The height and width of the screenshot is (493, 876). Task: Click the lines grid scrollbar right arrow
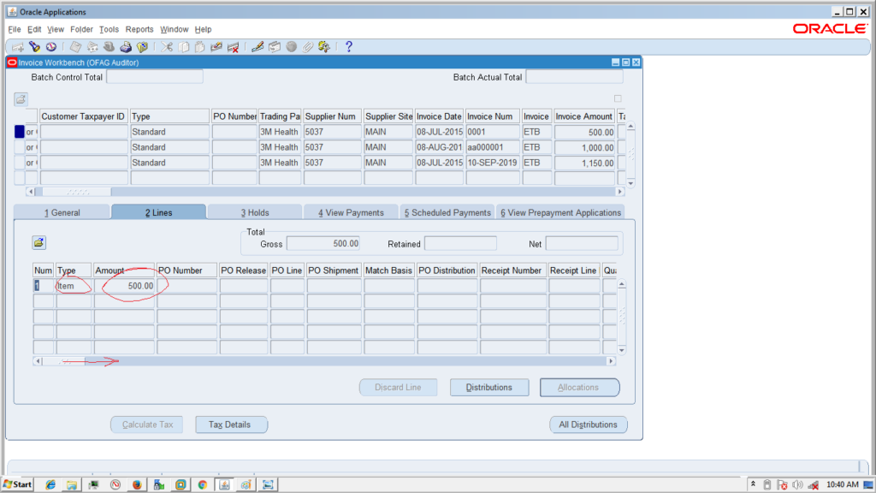tap(611, 361)
